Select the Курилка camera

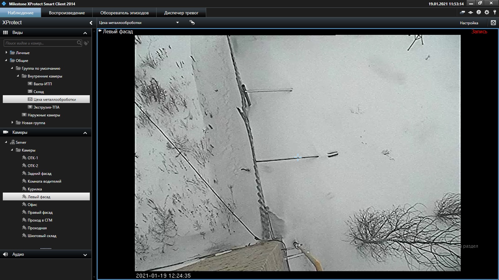(x=35, y=189)
